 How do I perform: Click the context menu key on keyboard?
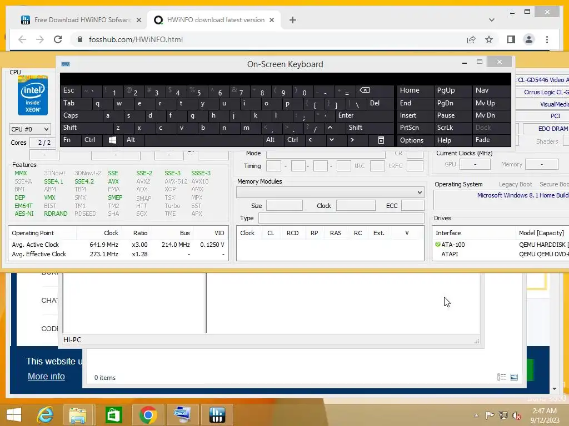(x=381, y=140)
